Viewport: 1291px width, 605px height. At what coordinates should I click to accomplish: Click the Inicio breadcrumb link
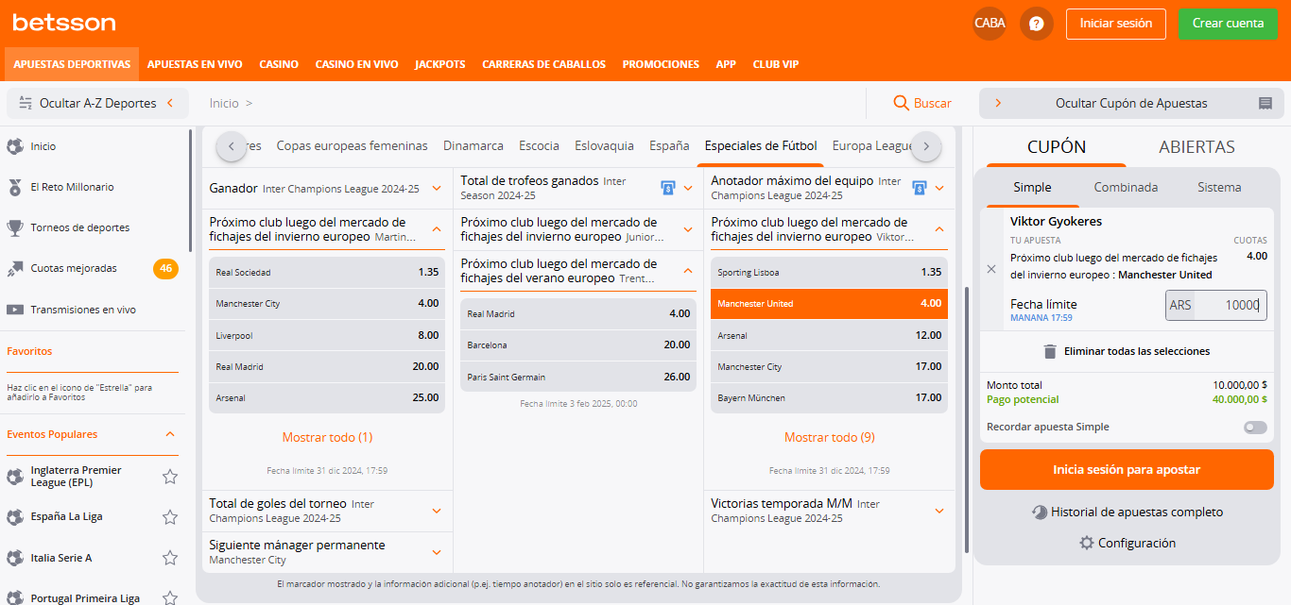224,103
